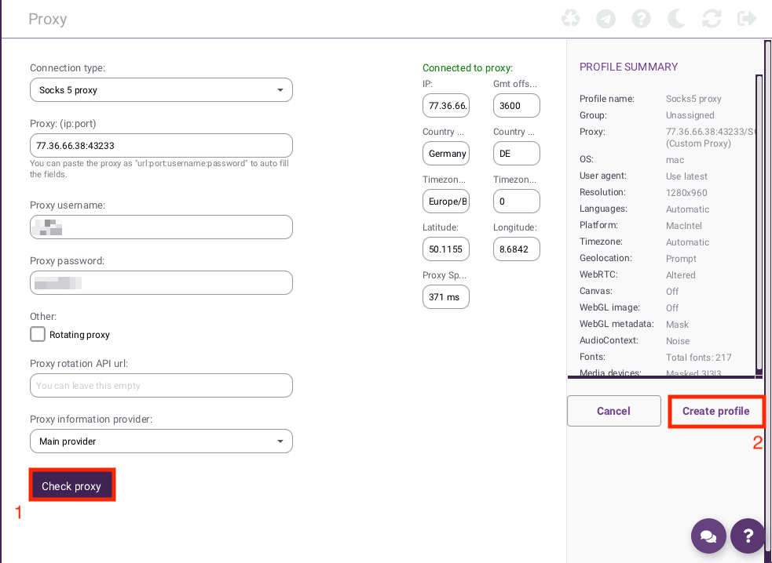Viewport: 772px width, 563px height.
Task: Click Create profile to save the profile
Action: click(715, 411)
